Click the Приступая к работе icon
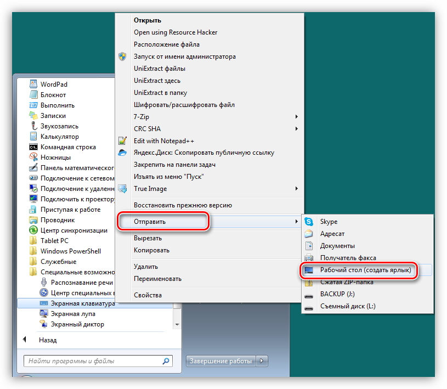Screen dimensions: 447x389 33,210
